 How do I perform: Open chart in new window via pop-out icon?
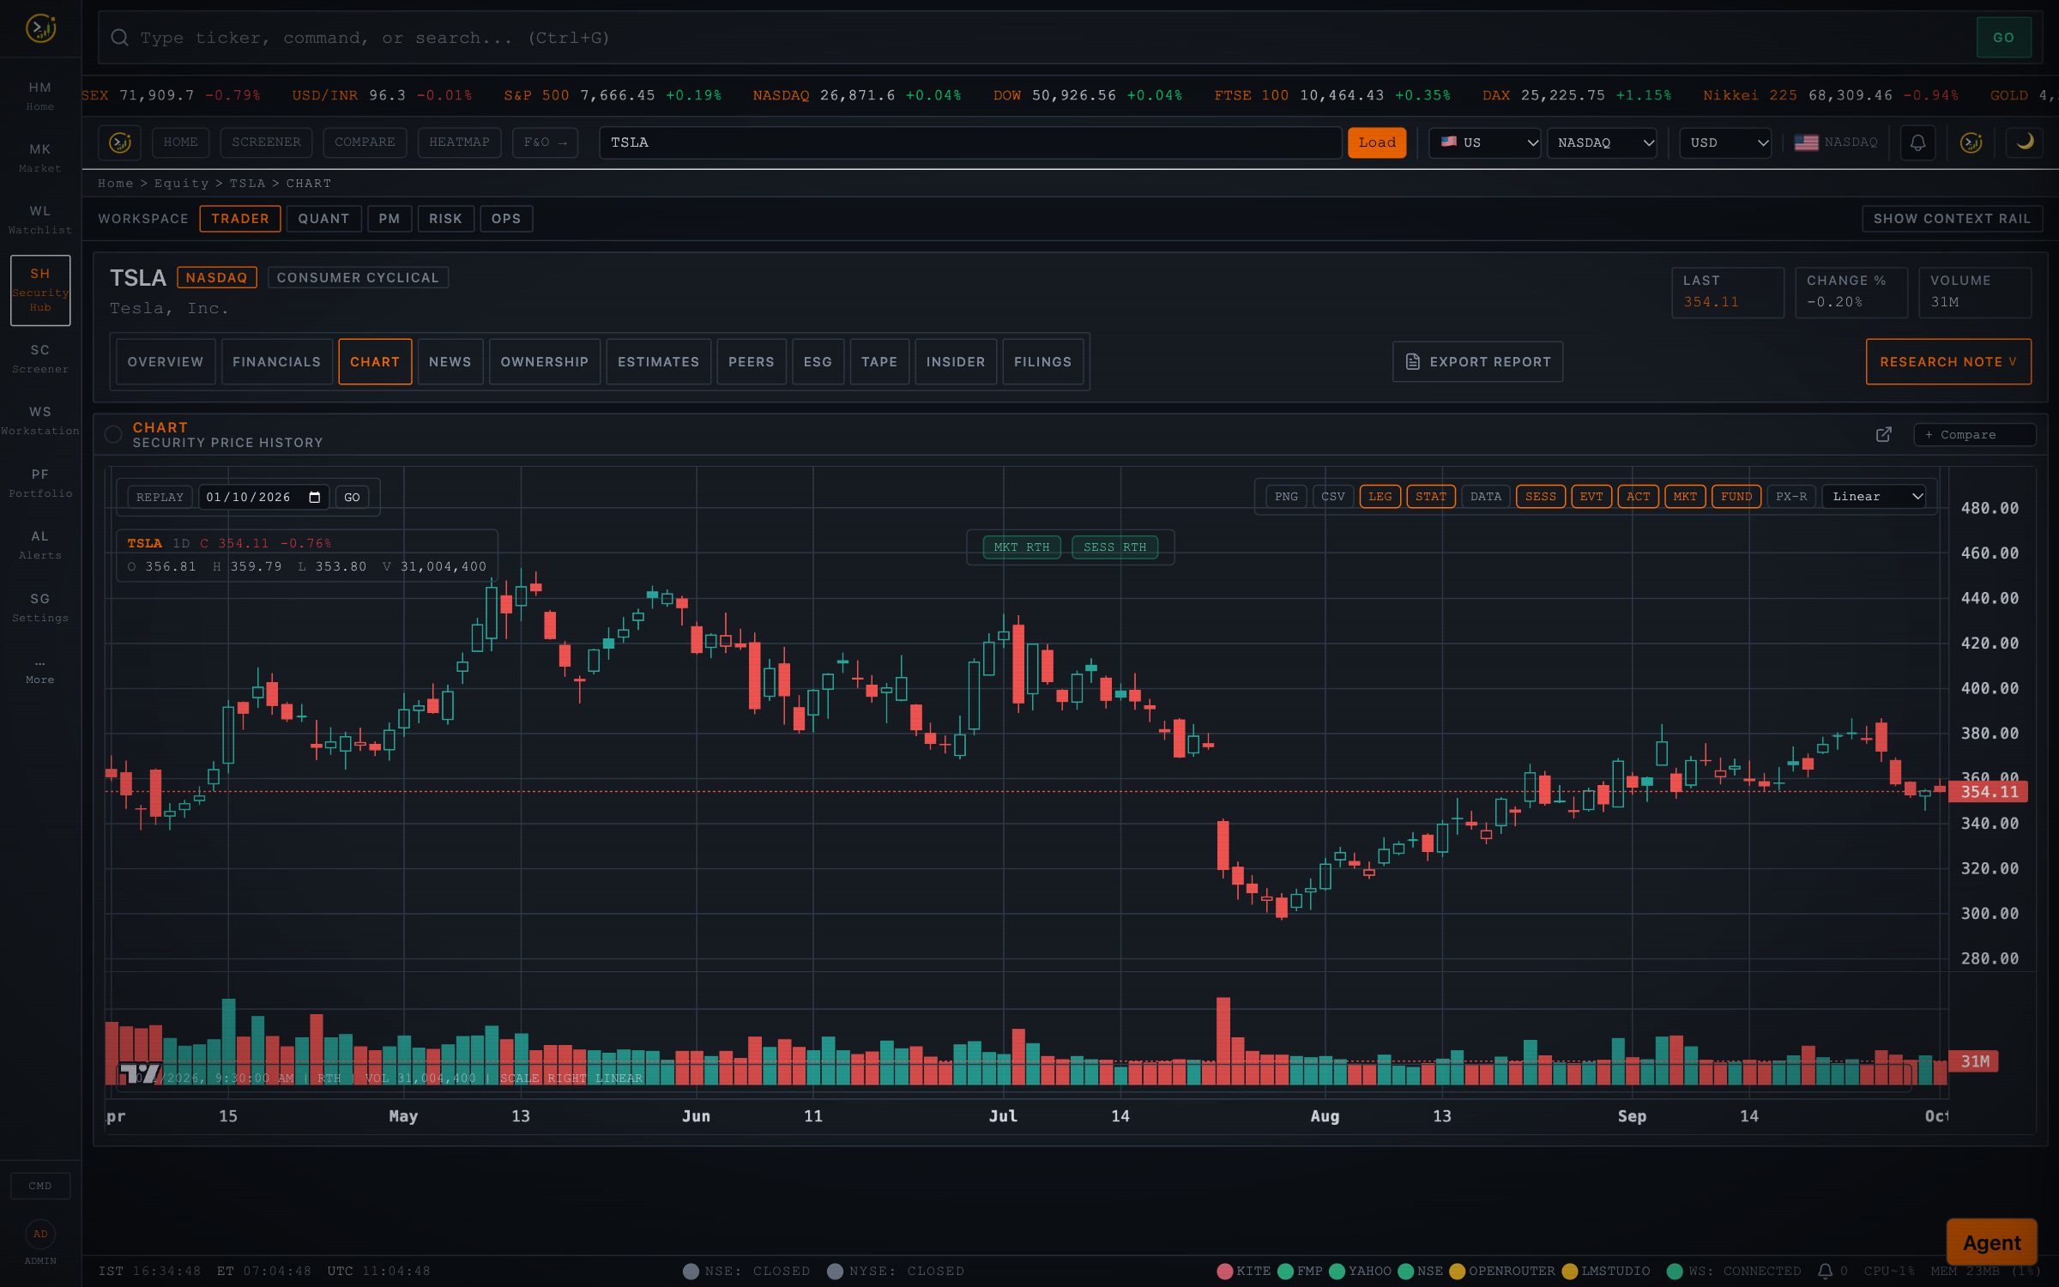(1884, 435)
